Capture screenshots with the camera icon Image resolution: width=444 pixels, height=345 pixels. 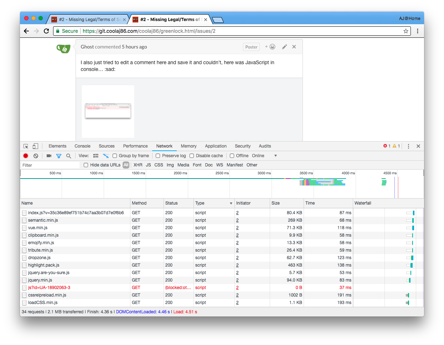click(49, 156)
